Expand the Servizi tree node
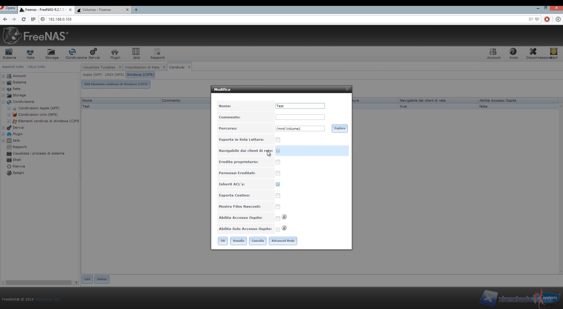563x309 pixels. (x=4, y=128)
